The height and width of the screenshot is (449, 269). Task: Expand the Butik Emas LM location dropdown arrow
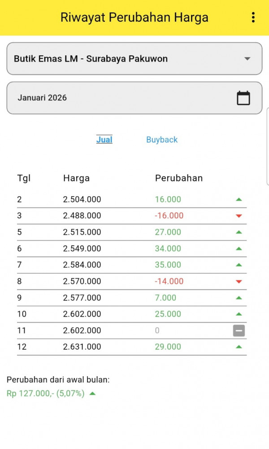247,59
